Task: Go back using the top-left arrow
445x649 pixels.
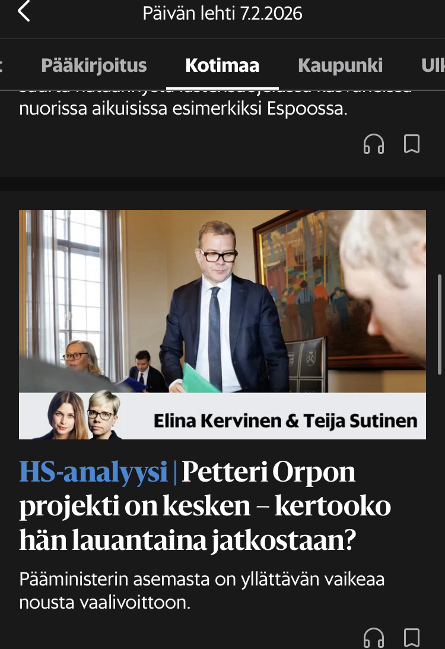Action: (24, 12)
